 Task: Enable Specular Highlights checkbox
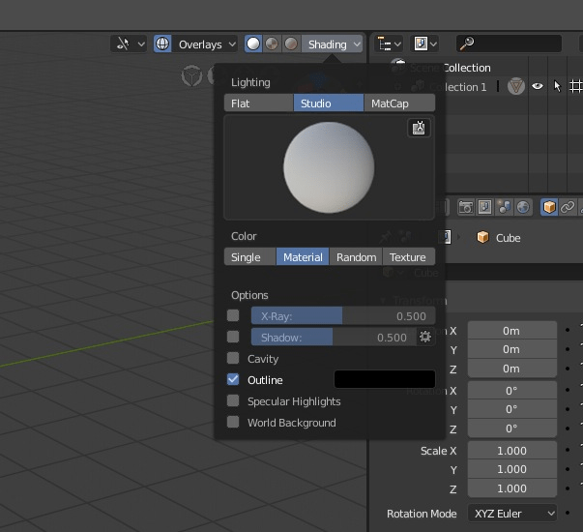pyautogui.click(x=233, y=400)
